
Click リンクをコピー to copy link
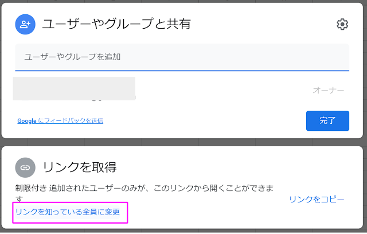[317, 200]
